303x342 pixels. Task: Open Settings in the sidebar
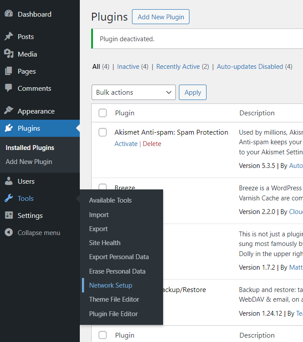[x=30, y=216]
